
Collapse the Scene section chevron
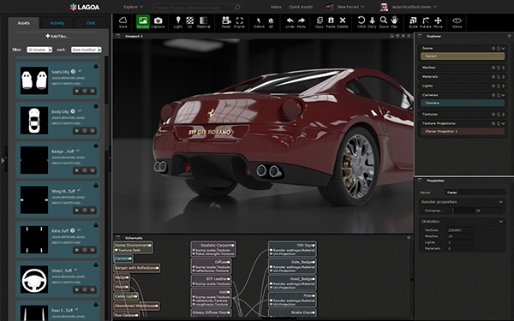pyautogui.click(x=503, y=48)
